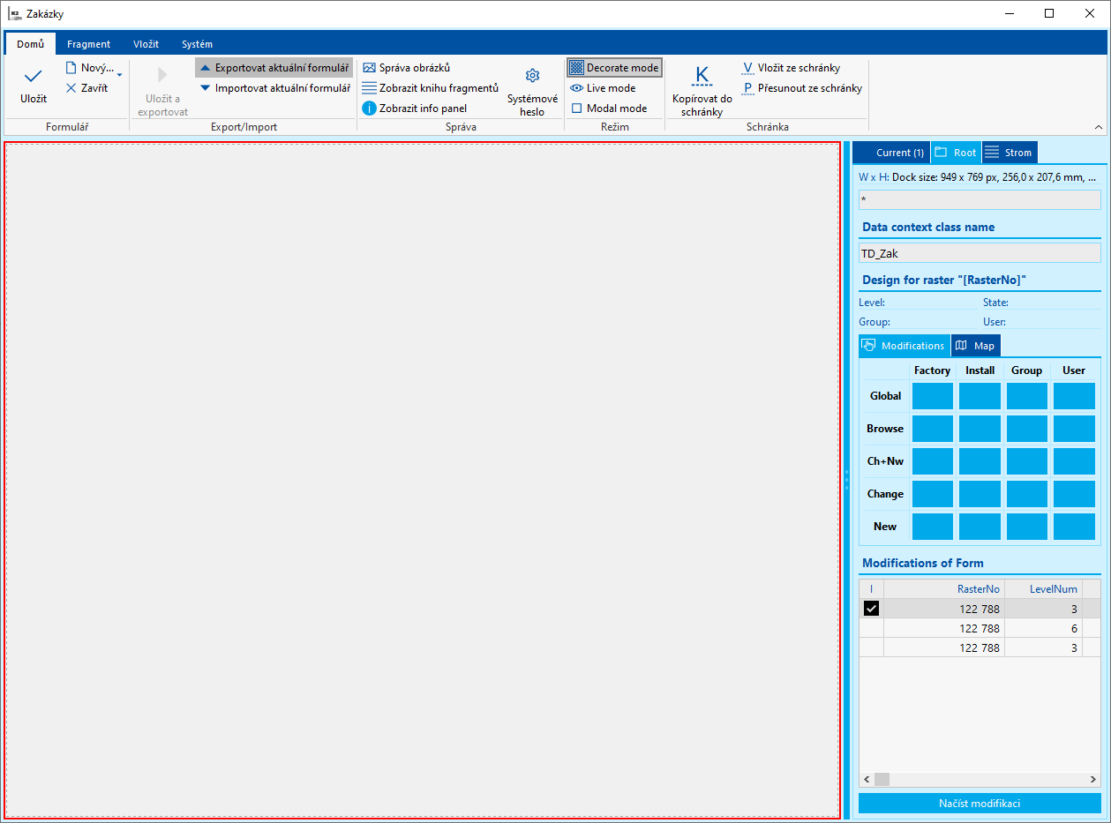The image size is (1111, 823).
Task: Click the Change Factory blue cell
Action: [933, 494]
